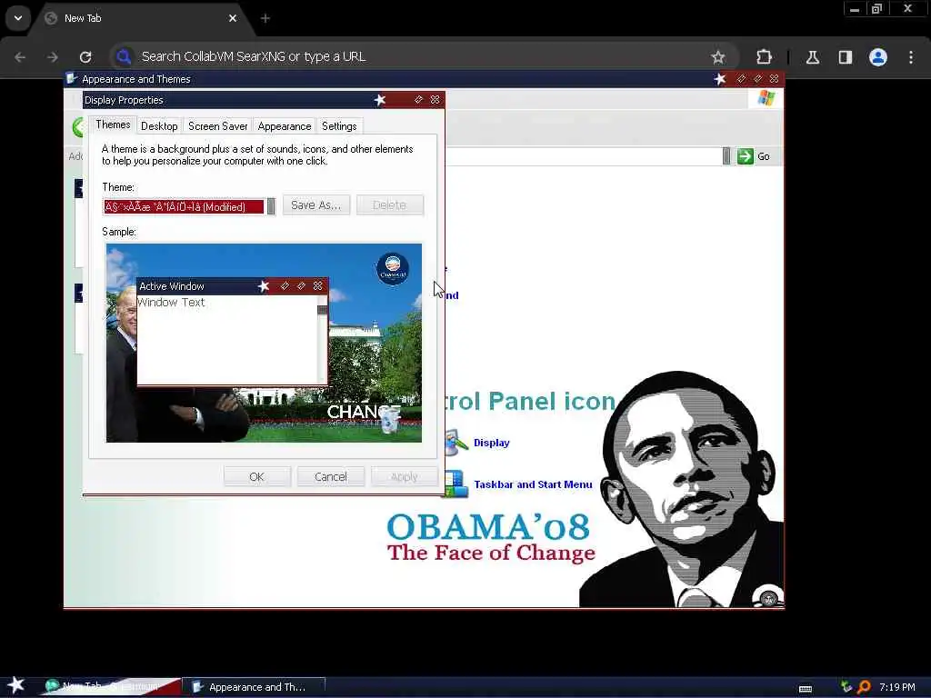Open the Settings tab
931x698 pixels.
click(x=339, y=125)
